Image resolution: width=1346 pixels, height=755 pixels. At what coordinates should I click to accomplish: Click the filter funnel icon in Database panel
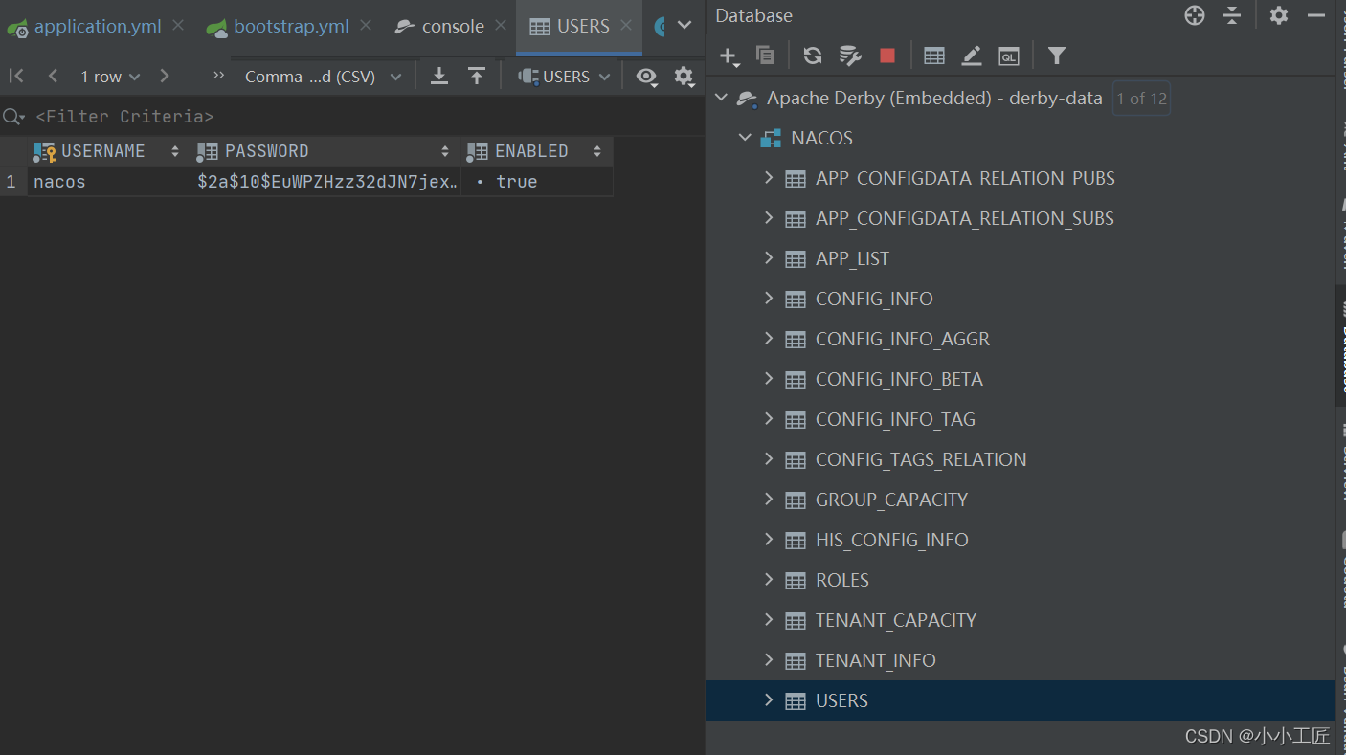coord(1056,56)
